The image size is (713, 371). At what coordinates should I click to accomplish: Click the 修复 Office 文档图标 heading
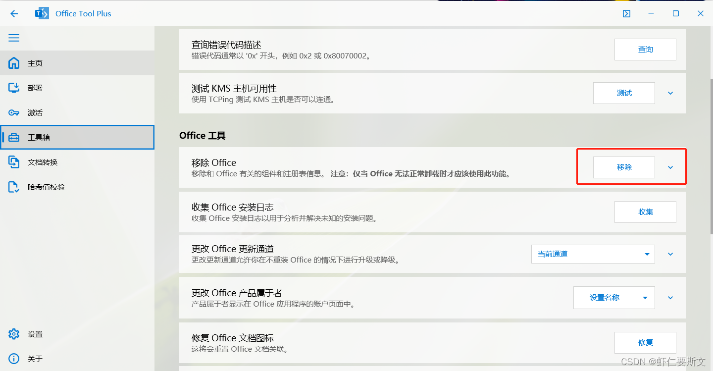pyautogui.click(x=233, y=338)
